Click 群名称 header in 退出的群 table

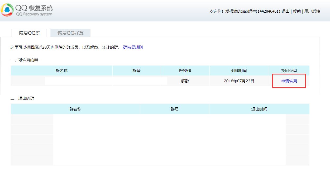pos(75,109)
